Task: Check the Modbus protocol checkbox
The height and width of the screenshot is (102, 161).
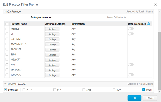Action: pyautogui.click(x=7, y=29)
